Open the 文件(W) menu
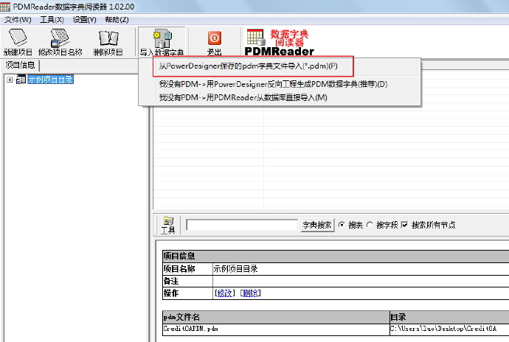Image resolution: width=509 pixels, height=342 pixels. (x=18, y=20)
